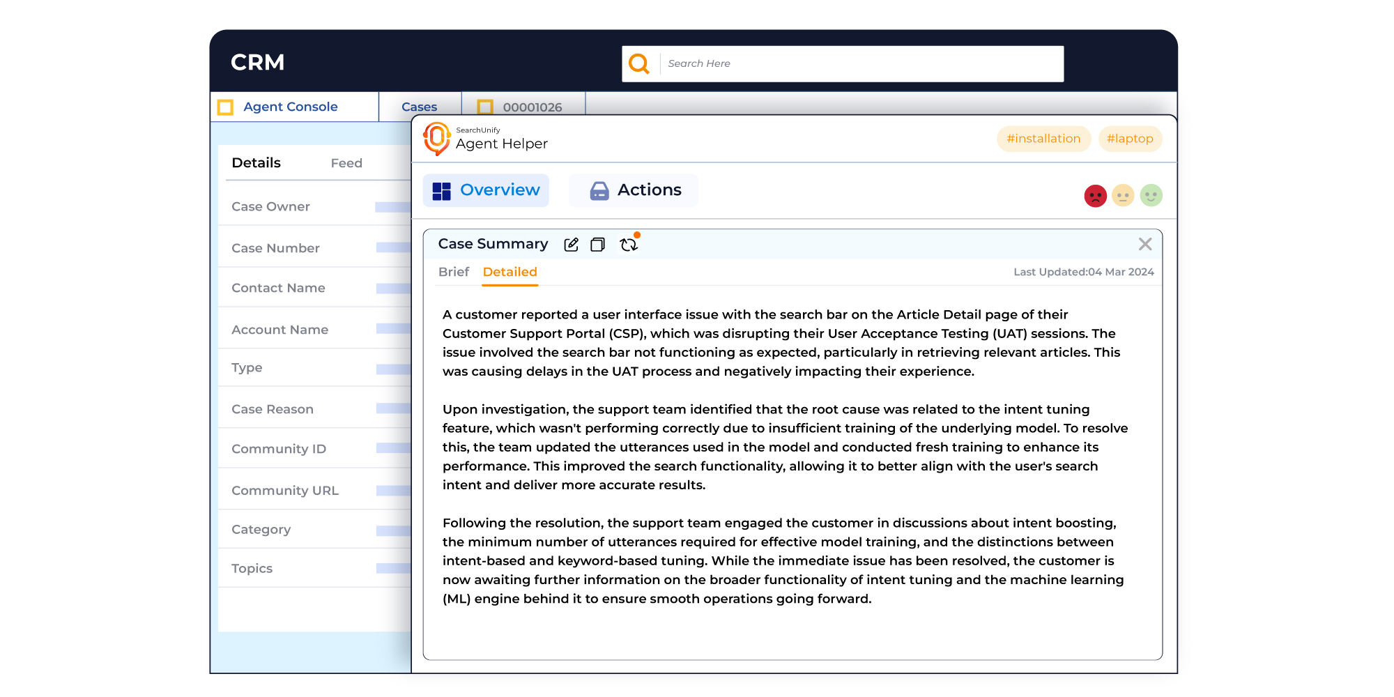The width and height of the screenshot is (1394, 697).
Task: Choose the red sad face sentiment
Action: (x=1096, y=196)
